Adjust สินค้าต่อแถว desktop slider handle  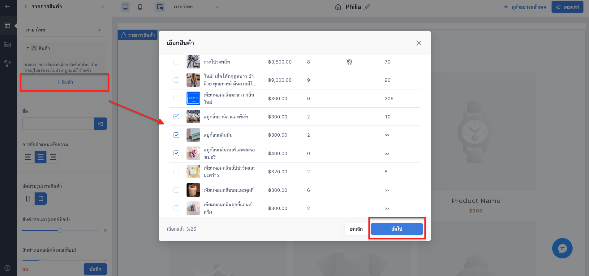click(60, 230)
